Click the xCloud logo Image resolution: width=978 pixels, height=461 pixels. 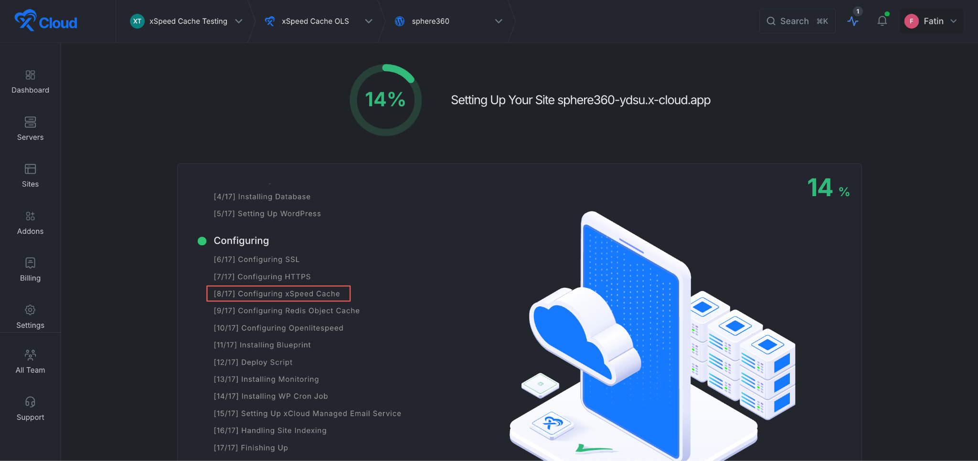click(x=46, y=21)
